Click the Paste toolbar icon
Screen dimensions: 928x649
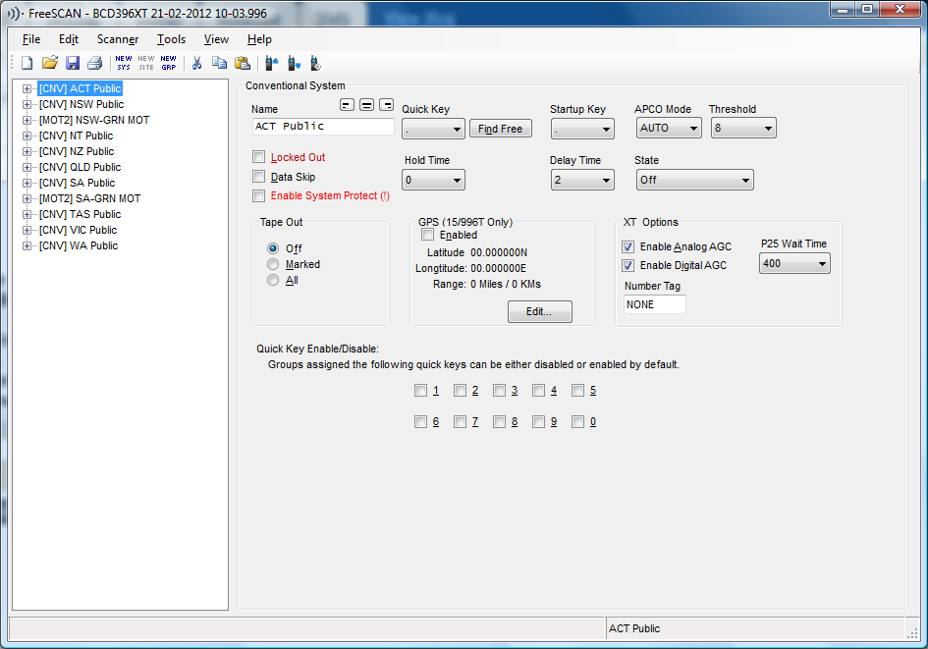(x=242, y=62)
